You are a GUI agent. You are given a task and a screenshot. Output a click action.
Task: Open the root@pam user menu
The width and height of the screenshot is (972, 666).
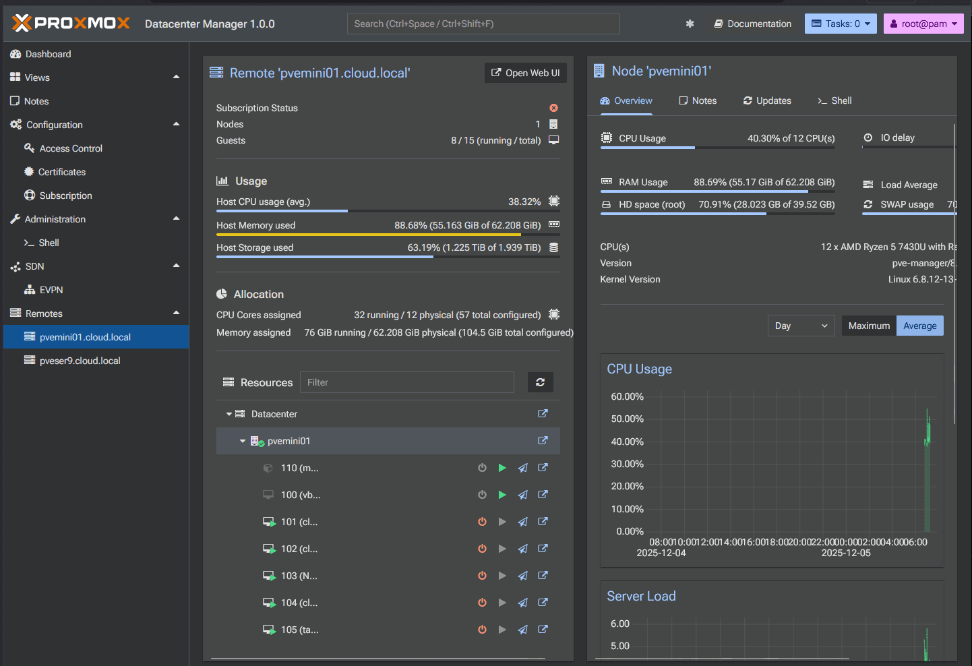(x=923, y=23)
